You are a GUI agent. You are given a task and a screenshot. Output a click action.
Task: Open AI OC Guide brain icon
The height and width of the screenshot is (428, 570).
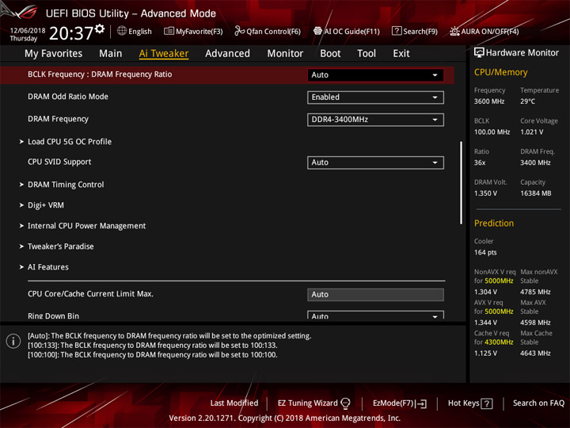[x=317, y=31]
